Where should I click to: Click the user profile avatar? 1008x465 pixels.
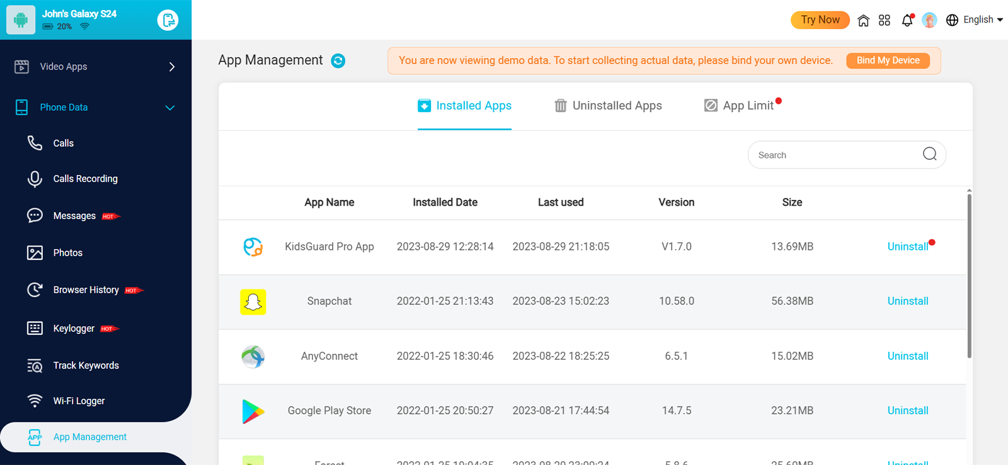(x=929, y=20)
